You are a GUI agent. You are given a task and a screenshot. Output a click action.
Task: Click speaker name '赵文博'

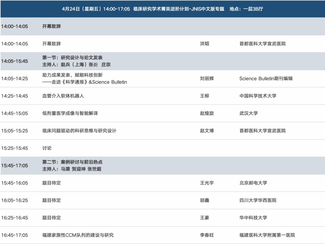click(207, 131)
